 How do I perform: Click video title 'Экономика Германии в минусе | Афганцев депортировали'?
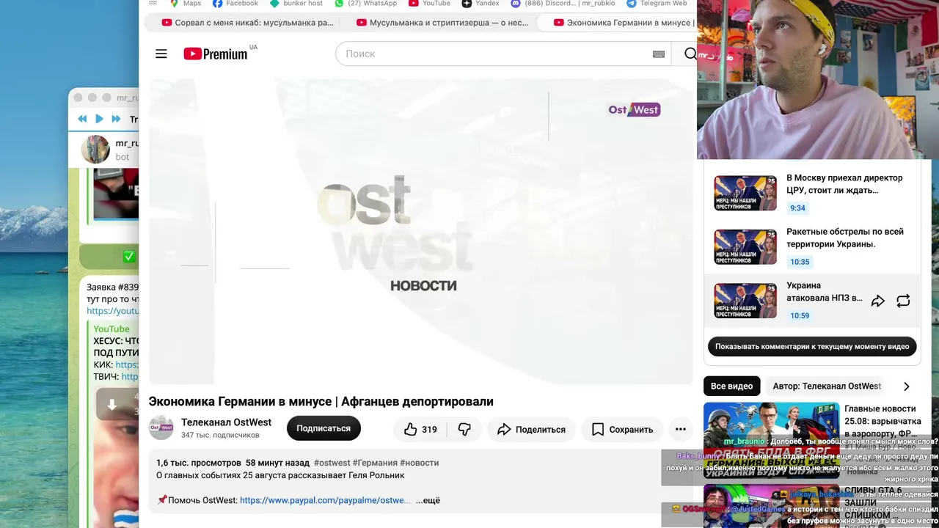[x=321, y=401]
